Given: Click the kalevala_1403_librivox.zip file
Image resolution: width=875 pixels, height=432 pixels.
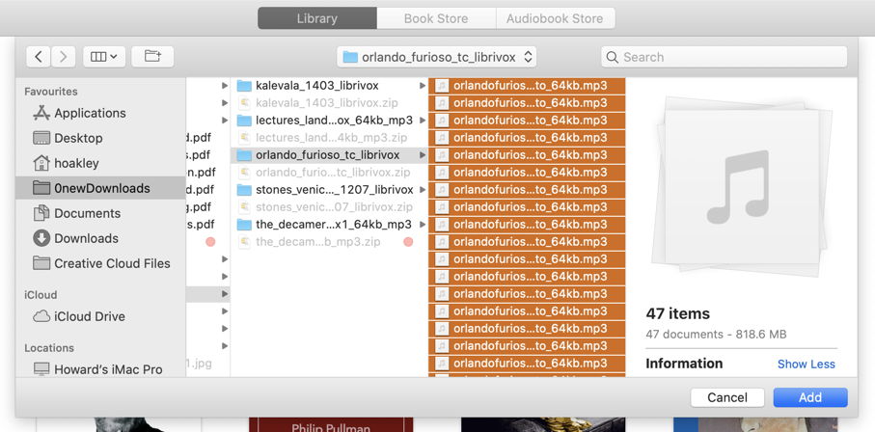Looking at the screenshot, I should [328, 103].
